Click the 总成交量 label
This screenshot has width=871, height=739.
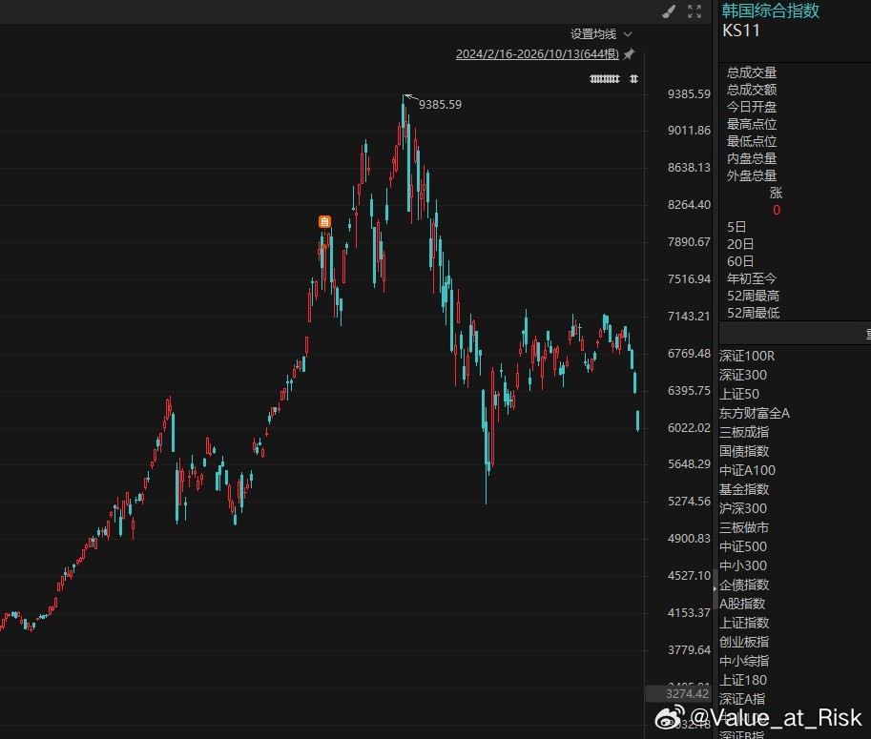tap(752, 72)
